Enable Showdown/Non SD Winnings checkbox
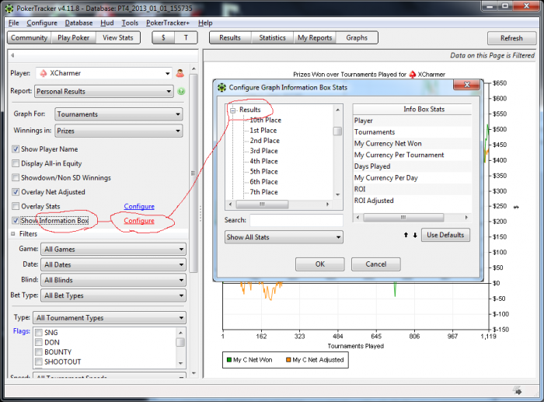Image resolution: width=544 pixels, height=402 pixels. (x=16, y=178)
